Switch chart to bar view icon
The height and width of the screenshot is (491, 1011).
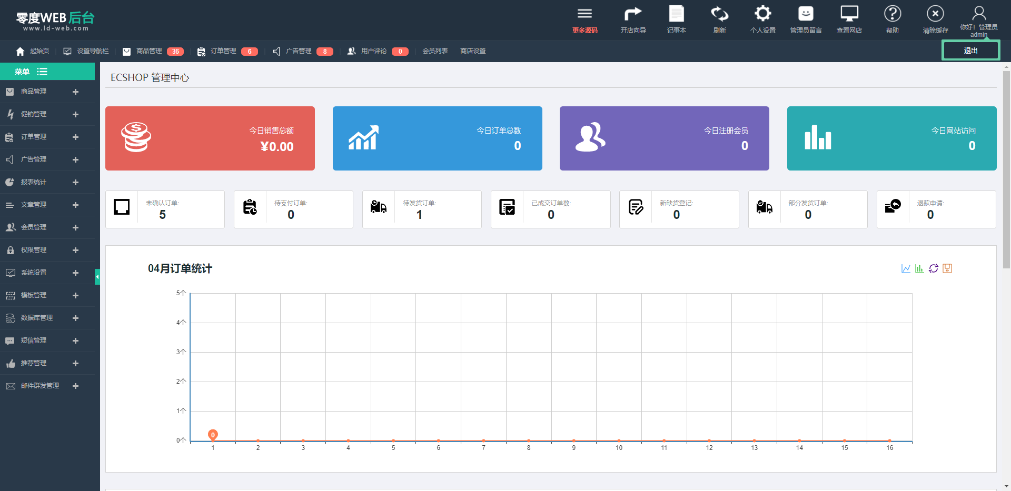[x=919, y=268]
